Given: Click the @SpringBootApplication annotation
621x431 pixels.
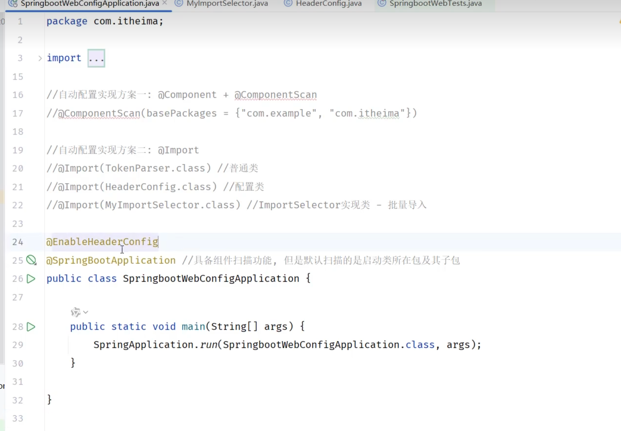Looking at the screenshot, I should tap(111, 260).
